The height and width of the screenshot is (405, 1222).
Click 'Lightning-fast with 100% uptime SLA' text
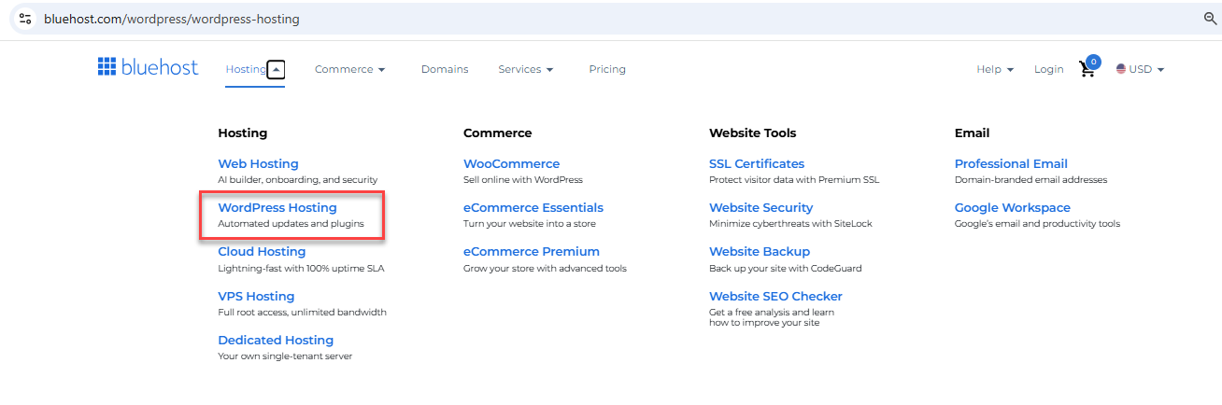301,268
